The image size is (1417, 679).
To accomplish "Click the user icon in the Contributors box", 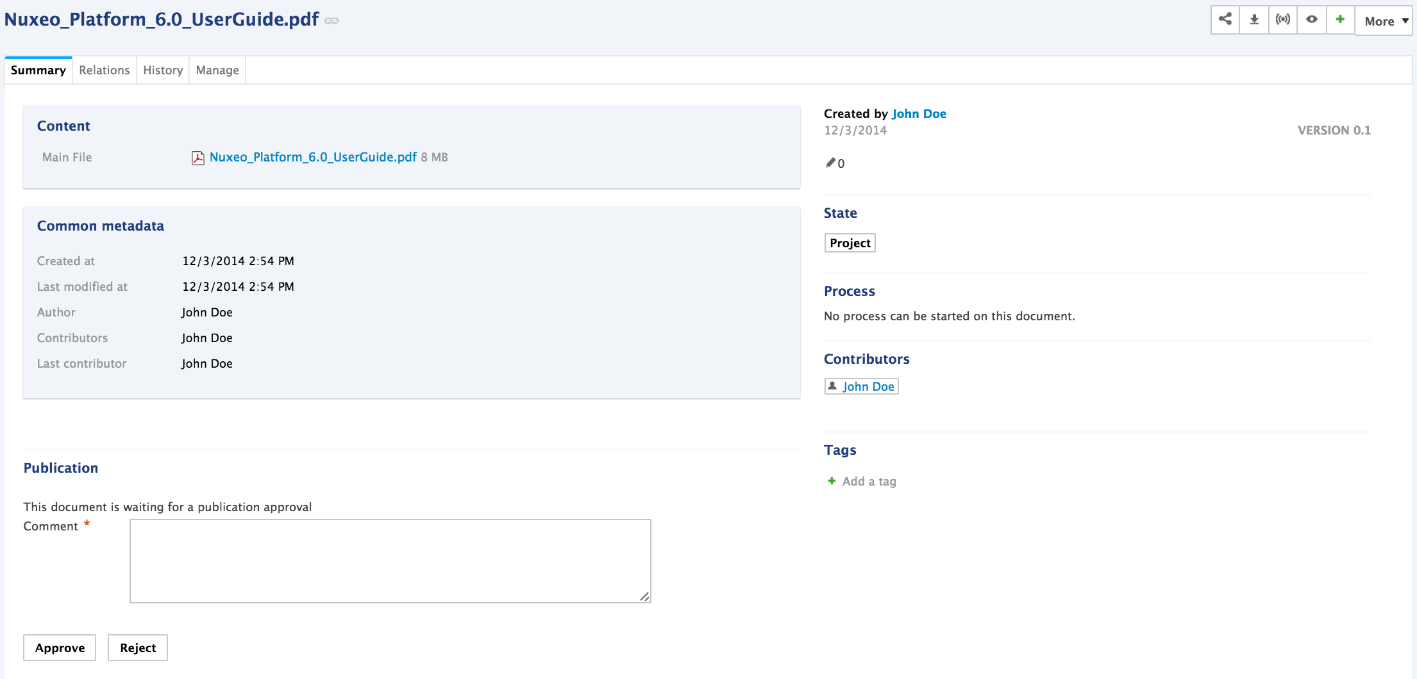I will pos(832,386).
